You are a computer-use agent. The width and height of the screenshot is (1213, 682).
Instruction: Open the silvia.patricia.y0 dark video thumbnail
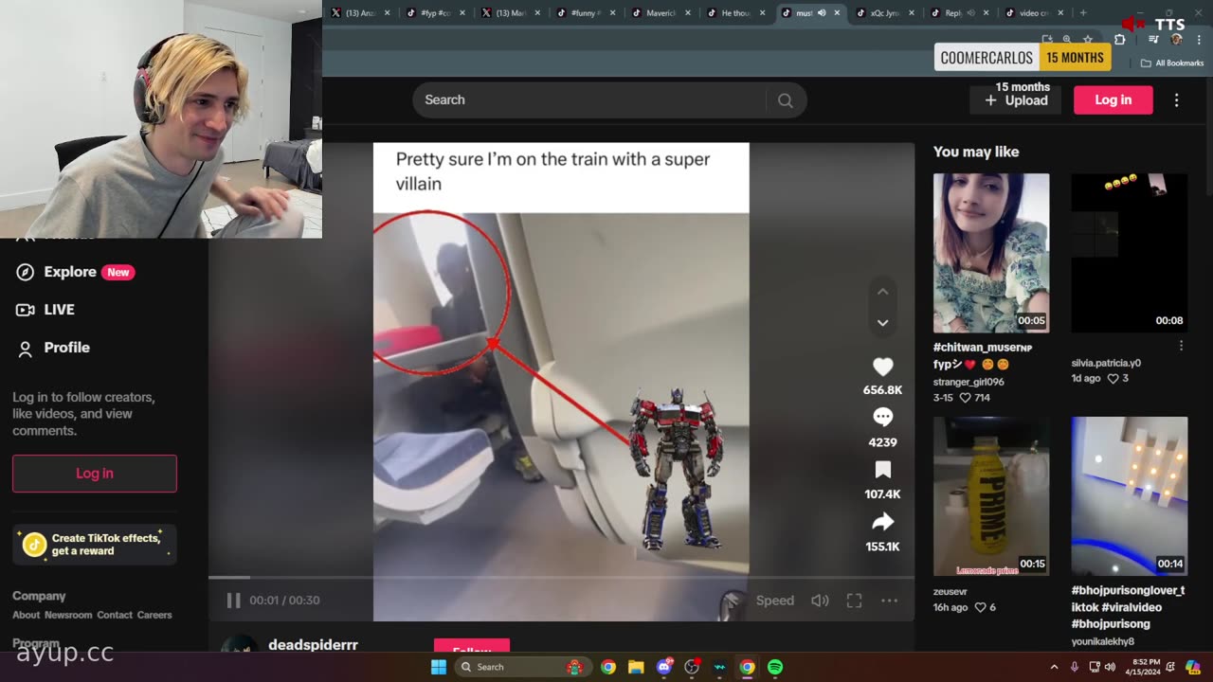point(1129,253)
